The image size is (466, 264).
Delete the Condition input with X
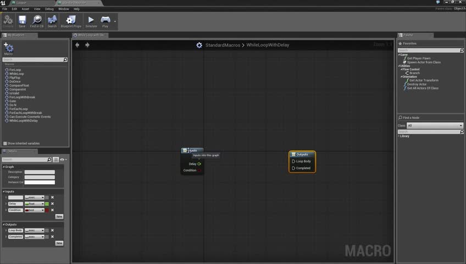pyautogui.click(x=52, y=210)
